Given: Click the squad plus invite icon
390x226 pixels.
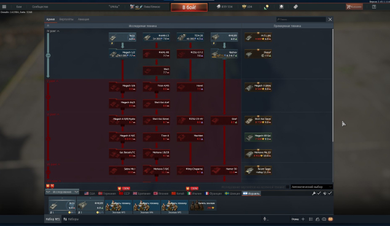Looking at the screenshot, I should tap(303, 219).
